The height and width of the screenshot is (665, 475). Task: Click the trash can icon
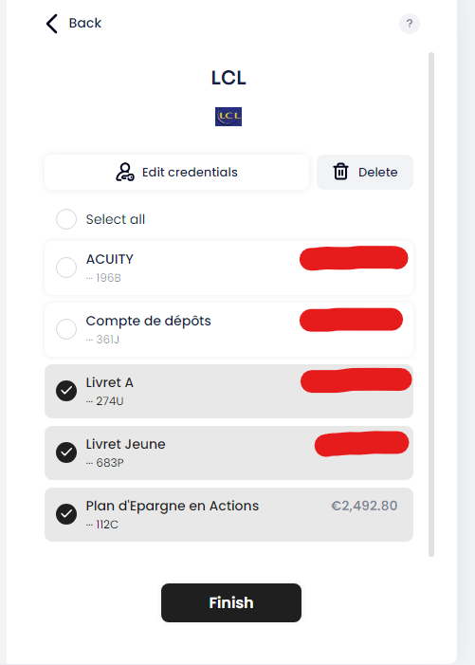click(340, 172)
